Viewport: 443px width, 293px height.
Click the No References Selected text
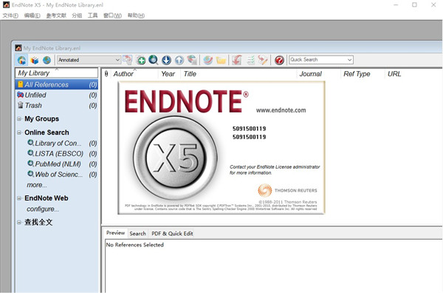[135, 245]
